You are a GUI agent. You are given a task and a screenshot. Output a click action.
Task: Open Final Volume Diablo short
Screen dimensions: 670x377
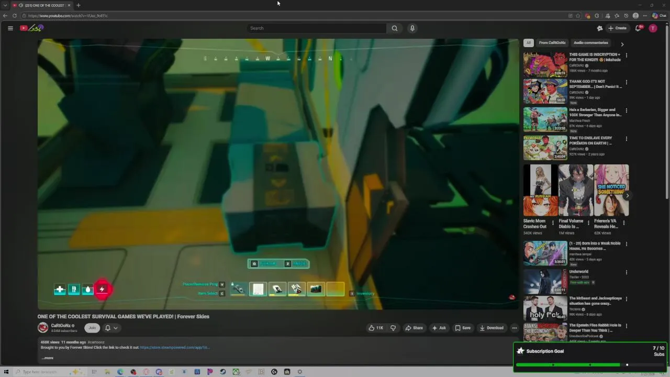point(576,190)
